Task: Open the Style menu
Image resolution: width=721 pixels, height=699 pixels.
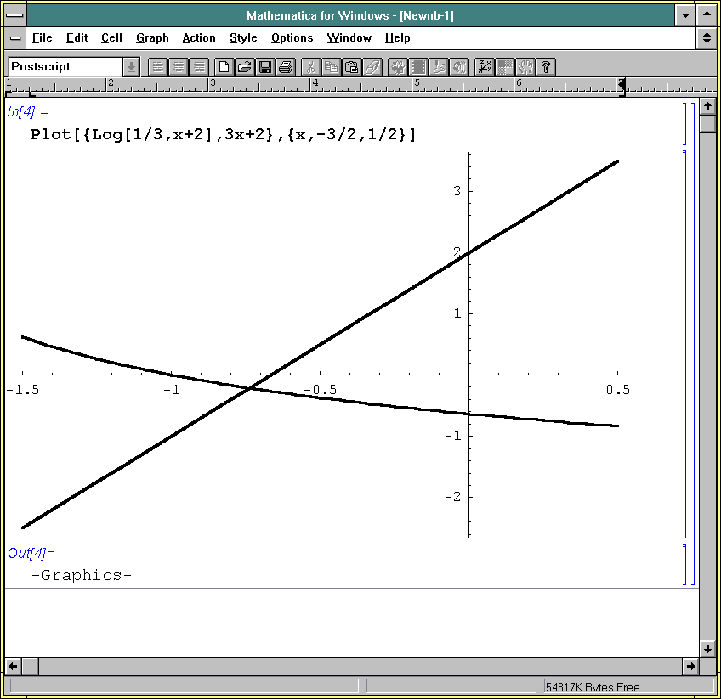Action: click(243, 38)
